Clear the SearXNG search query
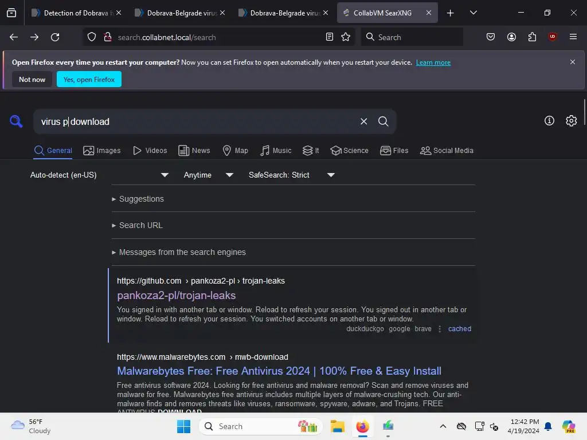 click(363, 121)
